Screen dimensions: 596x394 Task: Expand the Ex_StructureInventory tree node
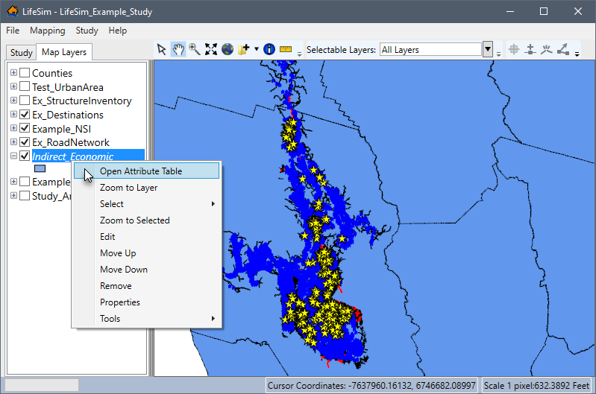point(13,101)
